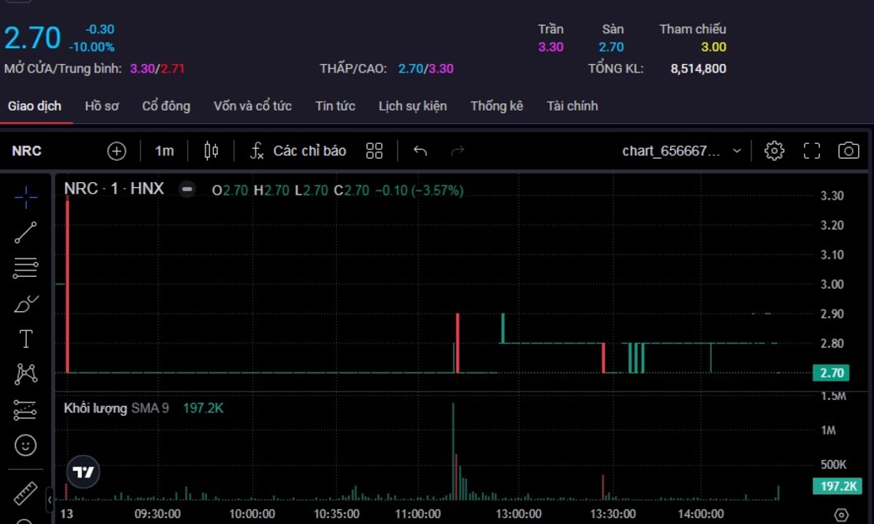Select the crosshair cursor tool
874x524 pixels.
(x=26, y=197)
